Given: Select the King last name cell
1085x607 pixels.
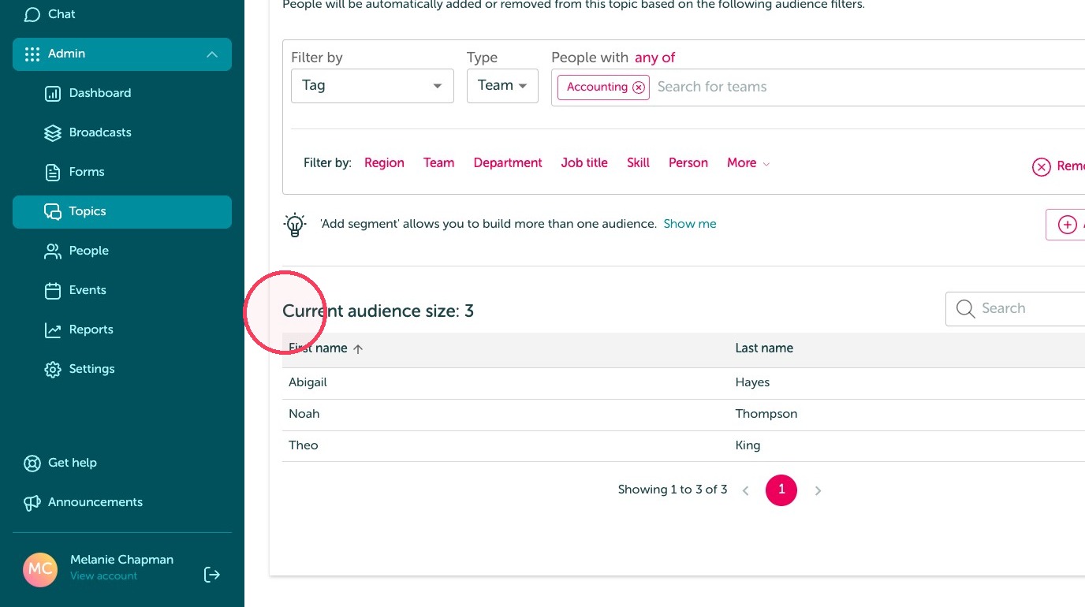Looking at the screenshot, I should tap(748, 445).
